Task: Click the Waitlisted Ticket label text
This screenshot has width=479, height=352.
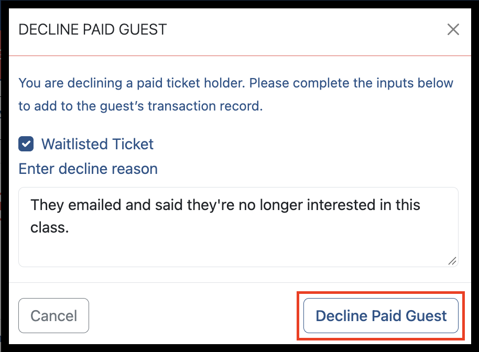Action: [97, 144]
